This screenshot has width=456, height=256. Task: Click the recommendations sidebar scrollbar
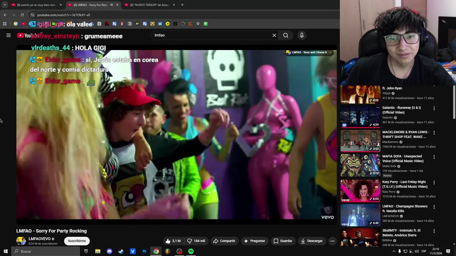pos(454,102)
